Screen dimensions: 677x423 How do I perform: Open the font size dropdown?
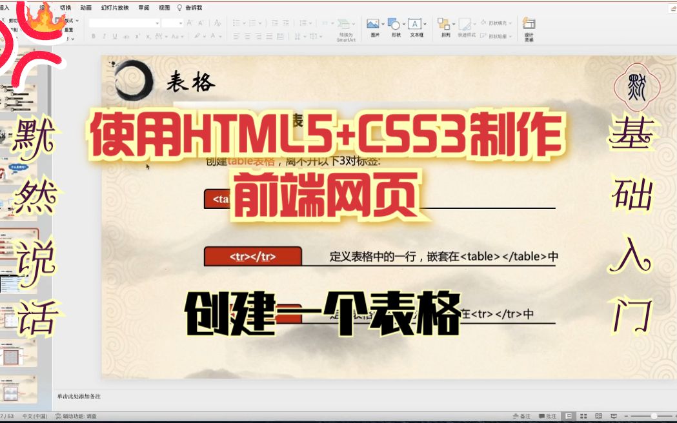pos(179,23)
